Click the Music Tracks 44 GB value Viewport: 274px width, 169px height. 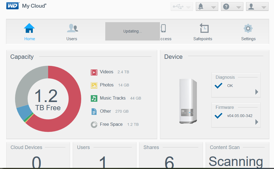click(136, 98)
